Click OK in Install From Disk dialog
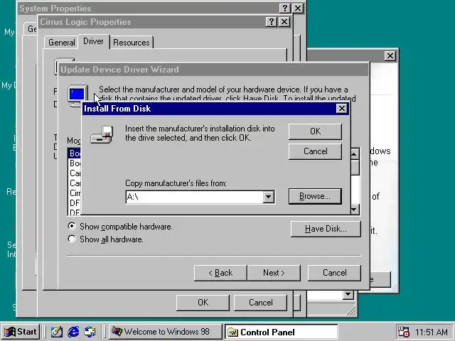 click(315, 131)
